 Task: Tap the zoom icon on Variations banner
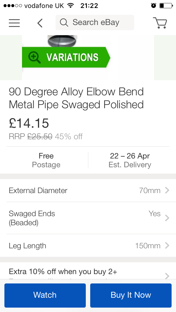point(35,57)
